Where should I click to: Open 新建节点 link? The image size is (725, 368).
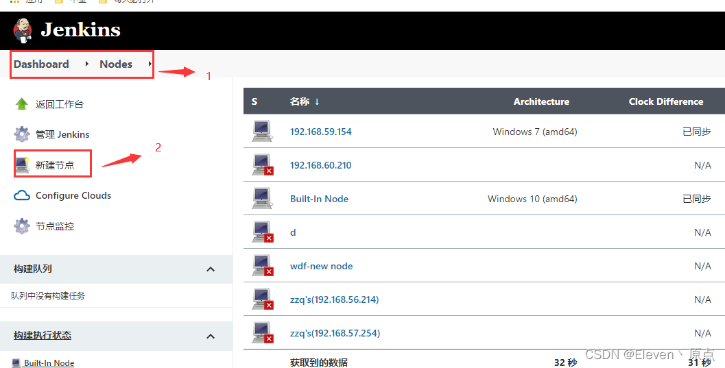55,165
